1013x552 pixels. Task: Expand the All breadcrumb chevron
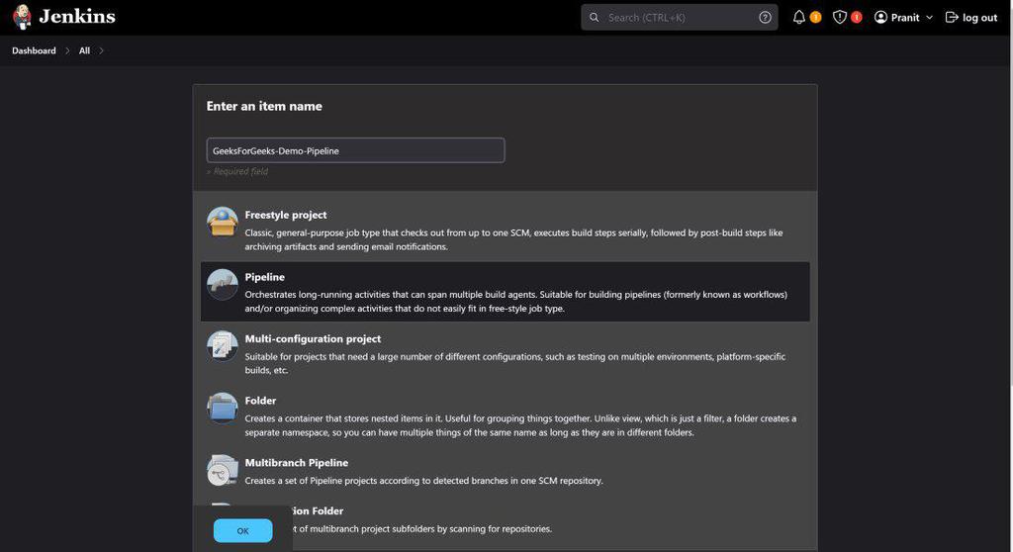tap(101, 50)
